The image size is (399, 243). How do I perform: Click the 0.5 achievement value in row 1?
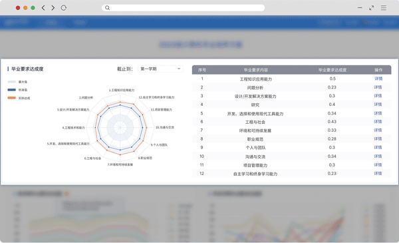[x=332, y=79]
